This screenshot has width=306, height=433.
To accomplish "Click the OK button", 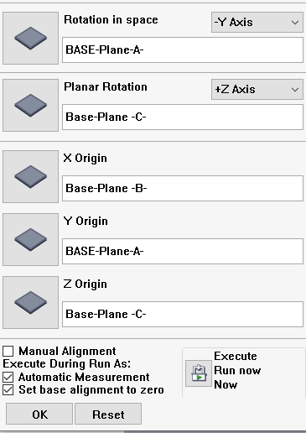I will point(39,415).
